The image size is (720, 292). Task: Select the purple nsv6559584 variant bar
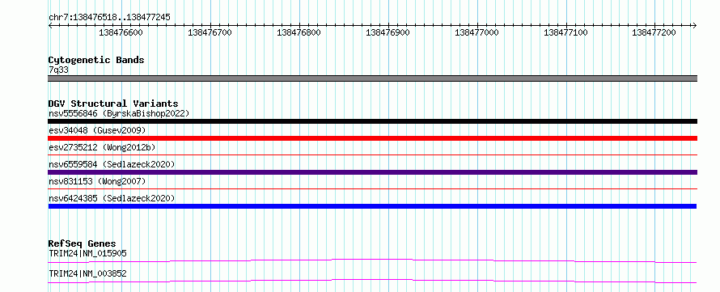[x=372, y=172]
